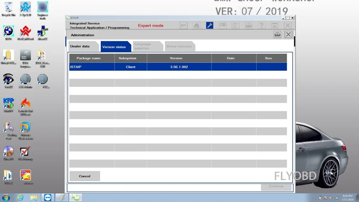Select the Version status tab
This screenshot has height=202, width=359.
[x=115, y=47]
